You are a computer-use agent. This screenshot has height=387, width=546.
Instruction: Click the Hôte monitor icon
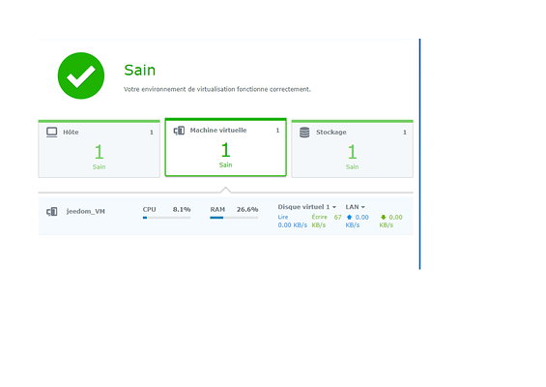pyautogui.click(x=51, y=133)
